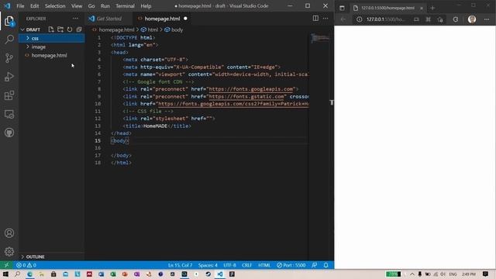Image resolution: width=496 pixels, height=279 pixels.
Task: Open the File menu
Action: click(x=20, y=6)
